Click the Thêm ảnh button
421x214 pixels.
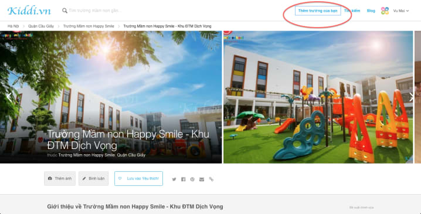coord(60,179)
